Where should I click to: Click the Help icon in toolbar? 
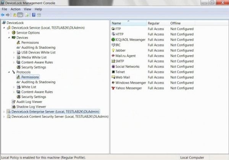[x=34, y=15]
